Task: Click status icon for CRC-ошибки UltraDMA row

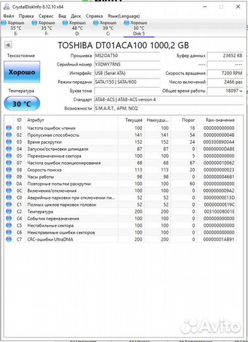Action: 9,239
